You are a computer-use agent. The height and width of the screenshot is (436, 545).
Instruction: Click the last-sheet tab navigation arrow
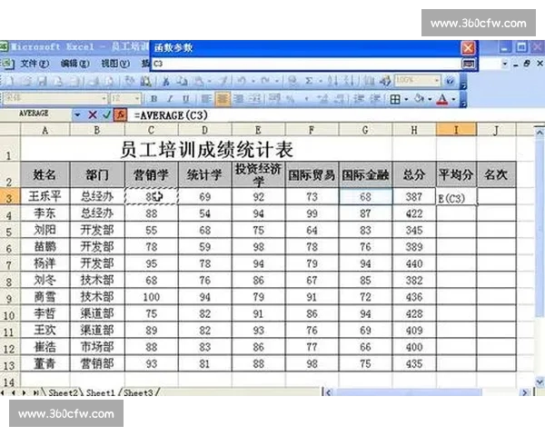coord(36,392)
